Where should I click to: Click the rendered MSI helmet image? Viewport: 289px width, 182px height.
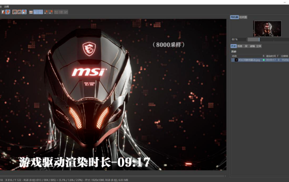tap(113, 95)
